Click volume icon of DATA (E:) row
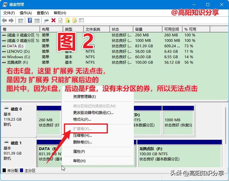The width and height of the screenshot is (229, 181). pos(4,46)
